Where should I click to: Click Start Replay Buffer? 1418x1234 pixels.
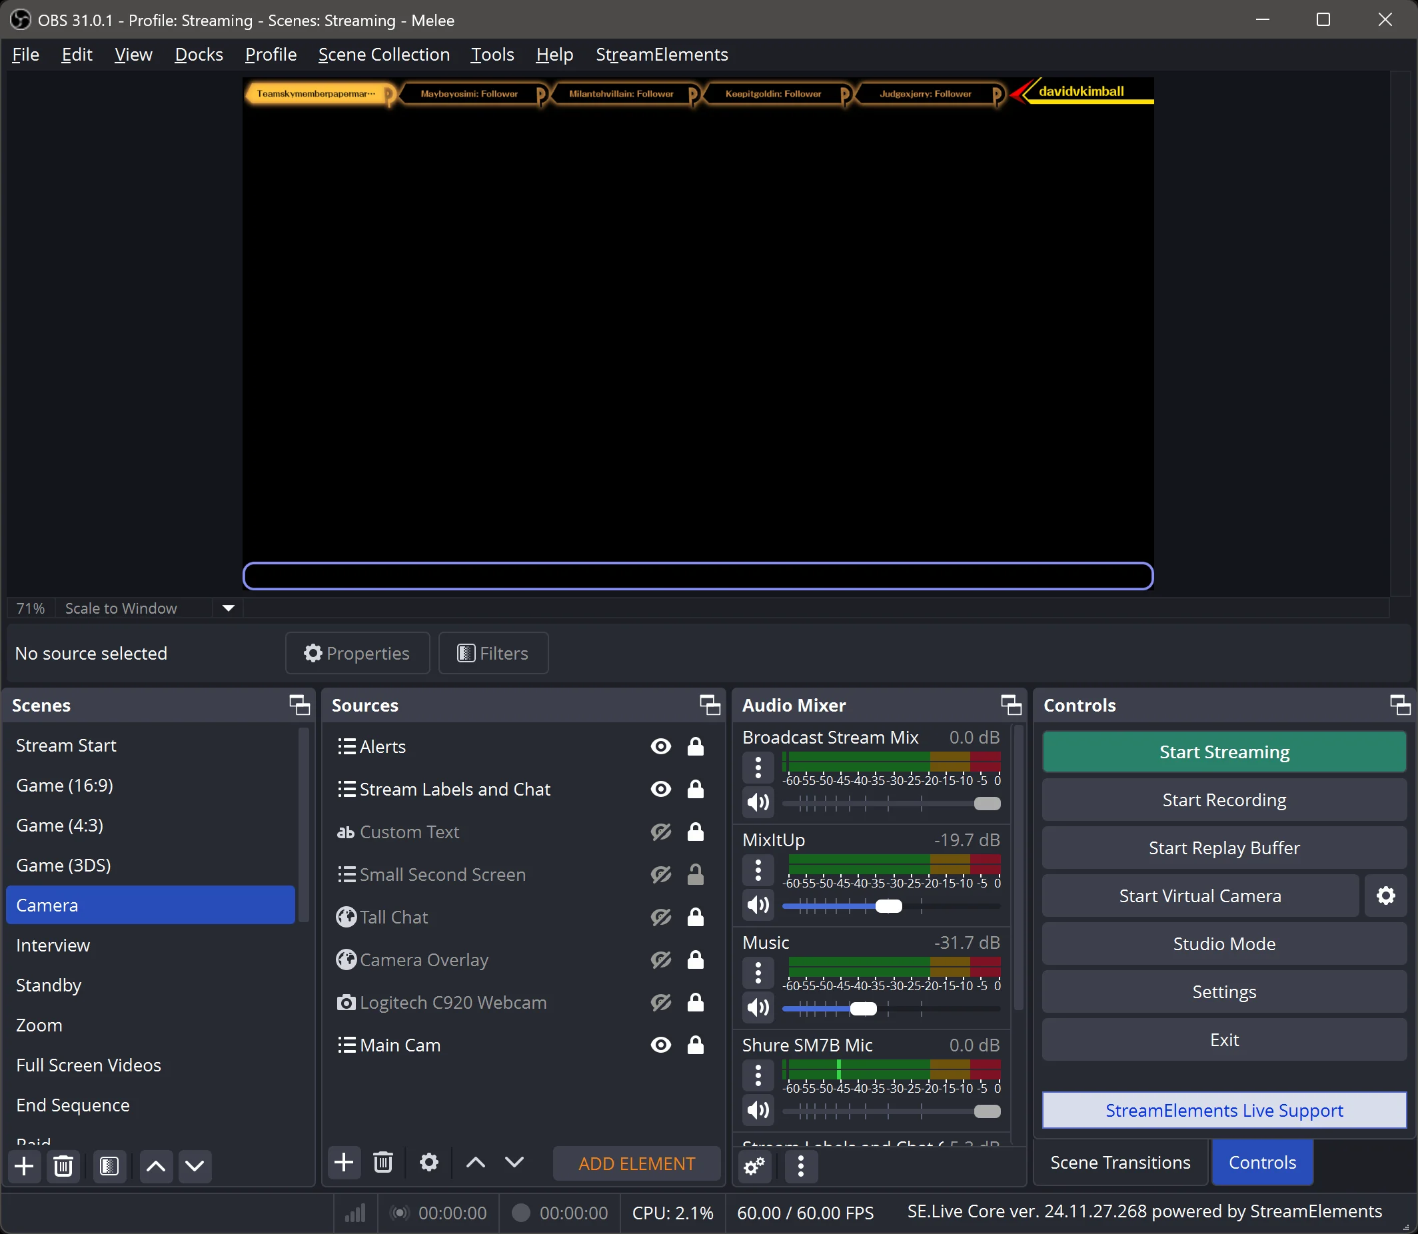pos(1223,847)
